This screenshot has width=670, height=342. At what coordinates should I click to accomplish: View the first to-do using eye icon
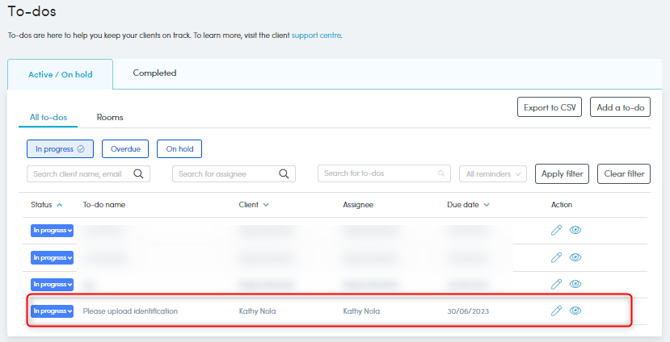[575, 231]
